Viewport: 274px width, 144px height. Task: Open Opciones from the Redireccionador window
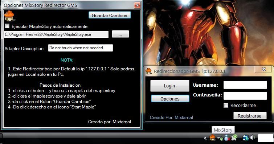[x=170, y=99]
